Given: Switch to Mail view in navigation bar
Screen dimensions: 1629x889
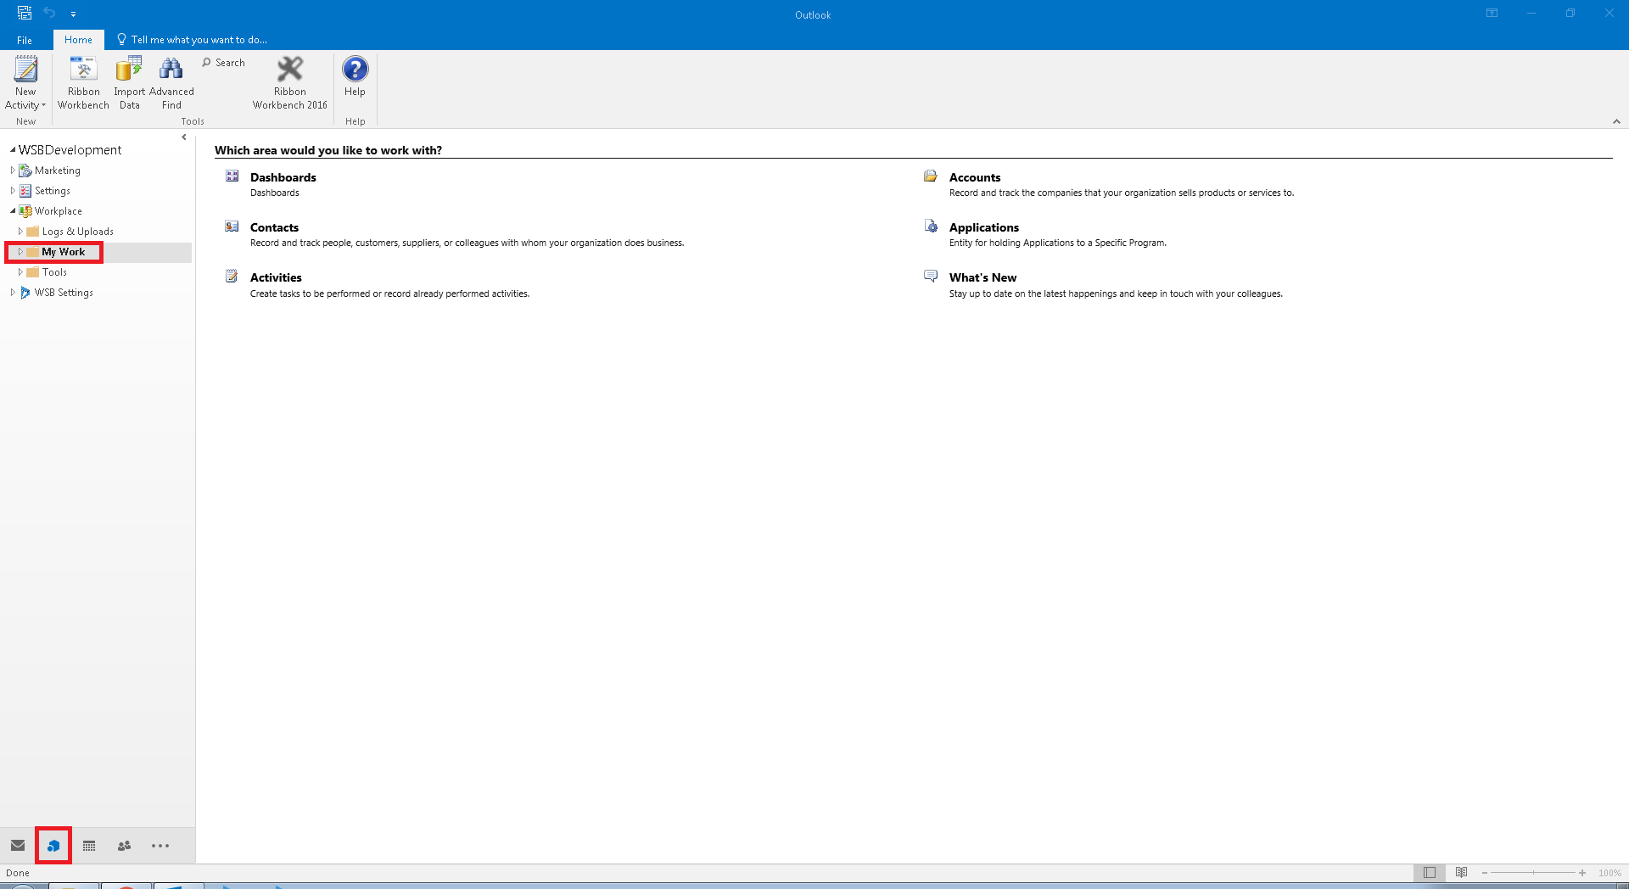Looking at the screenshot, I should (18, 846).
